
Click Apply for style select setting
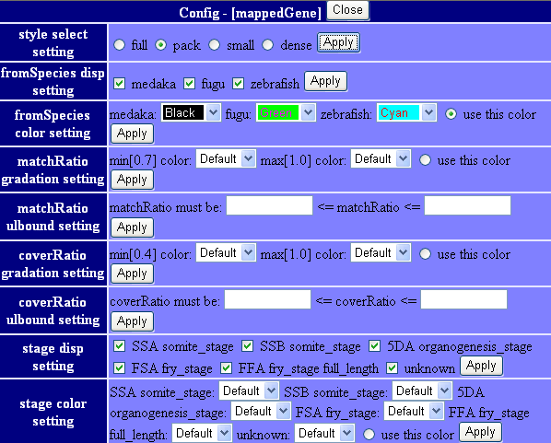point(338,42)
